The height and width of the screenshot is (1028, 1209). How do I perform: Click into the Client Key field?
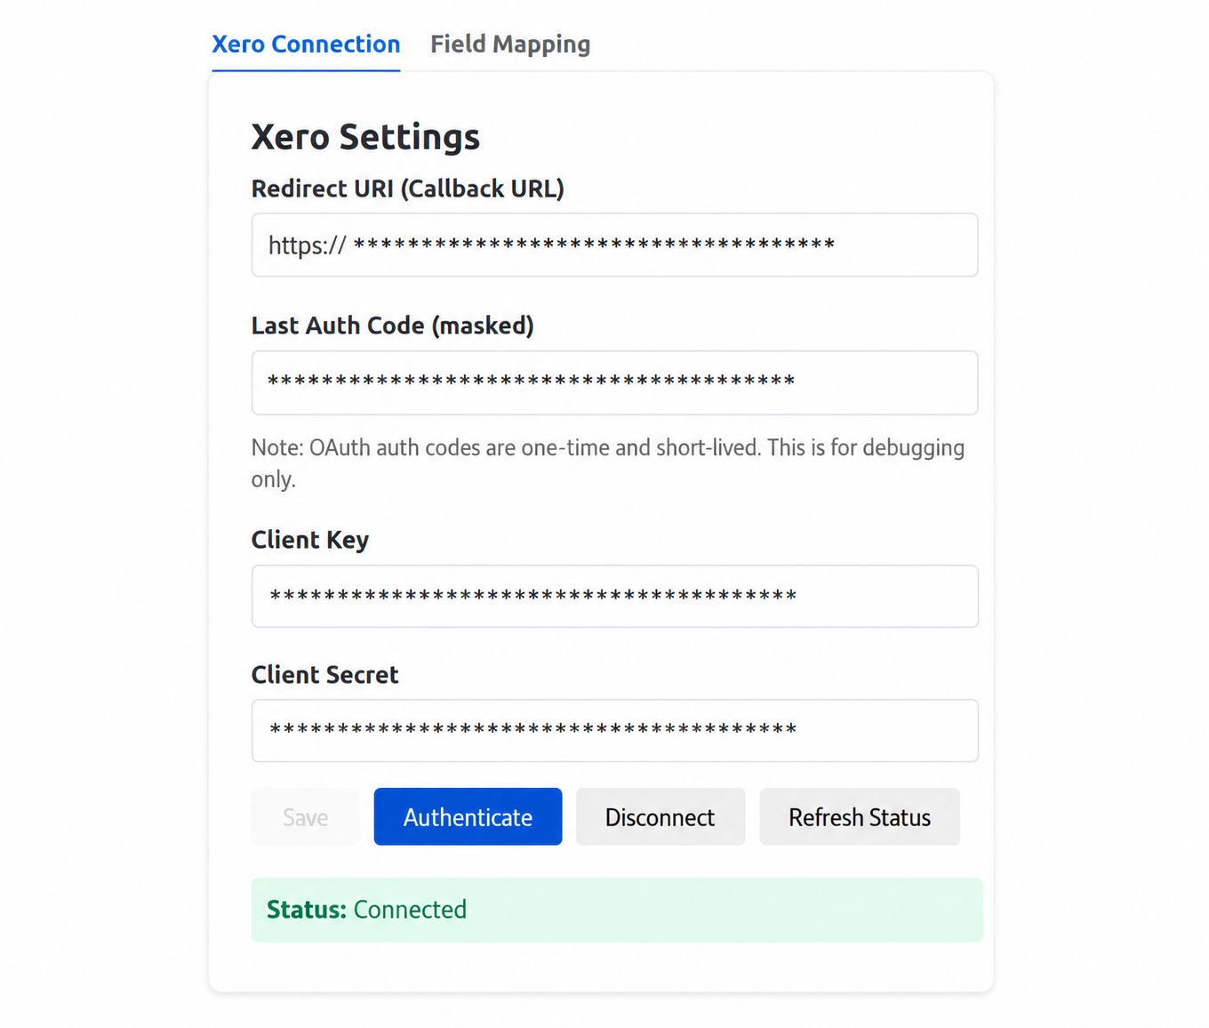614,596
